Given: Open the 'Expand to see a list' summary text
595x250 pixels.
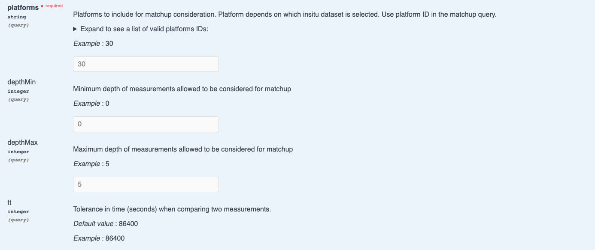Looking at the screenshot, I should [144, 29].
